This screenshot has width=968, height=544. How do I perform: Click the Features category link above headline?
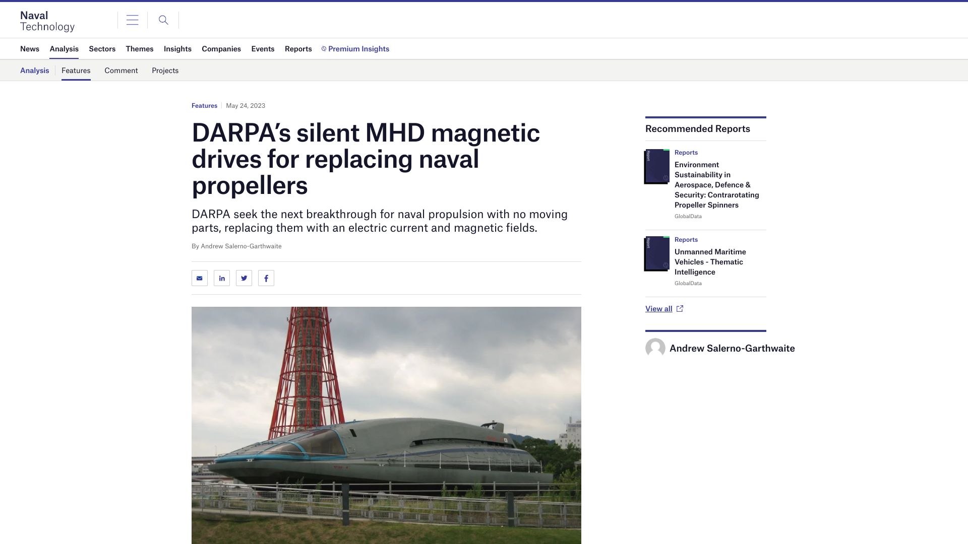tap(204, 106)
